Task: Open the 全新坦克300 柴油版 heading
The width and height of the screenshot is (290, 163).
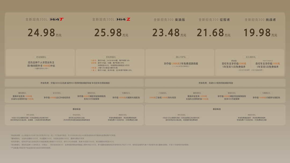Action: 169,20
